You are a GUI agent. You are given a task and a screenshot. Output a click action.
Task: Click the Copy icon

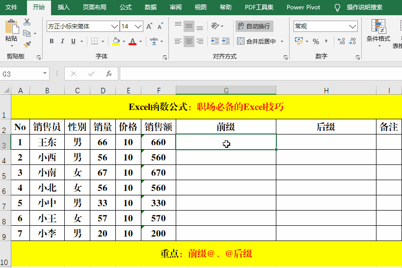point(27,33)
